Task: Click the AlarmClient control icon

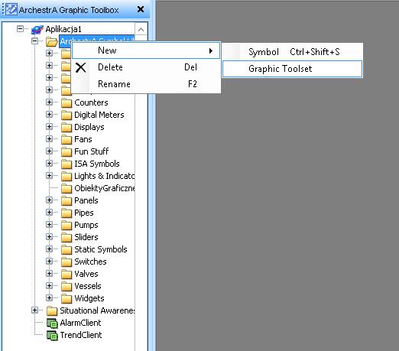Action: [x=52, y=323]
